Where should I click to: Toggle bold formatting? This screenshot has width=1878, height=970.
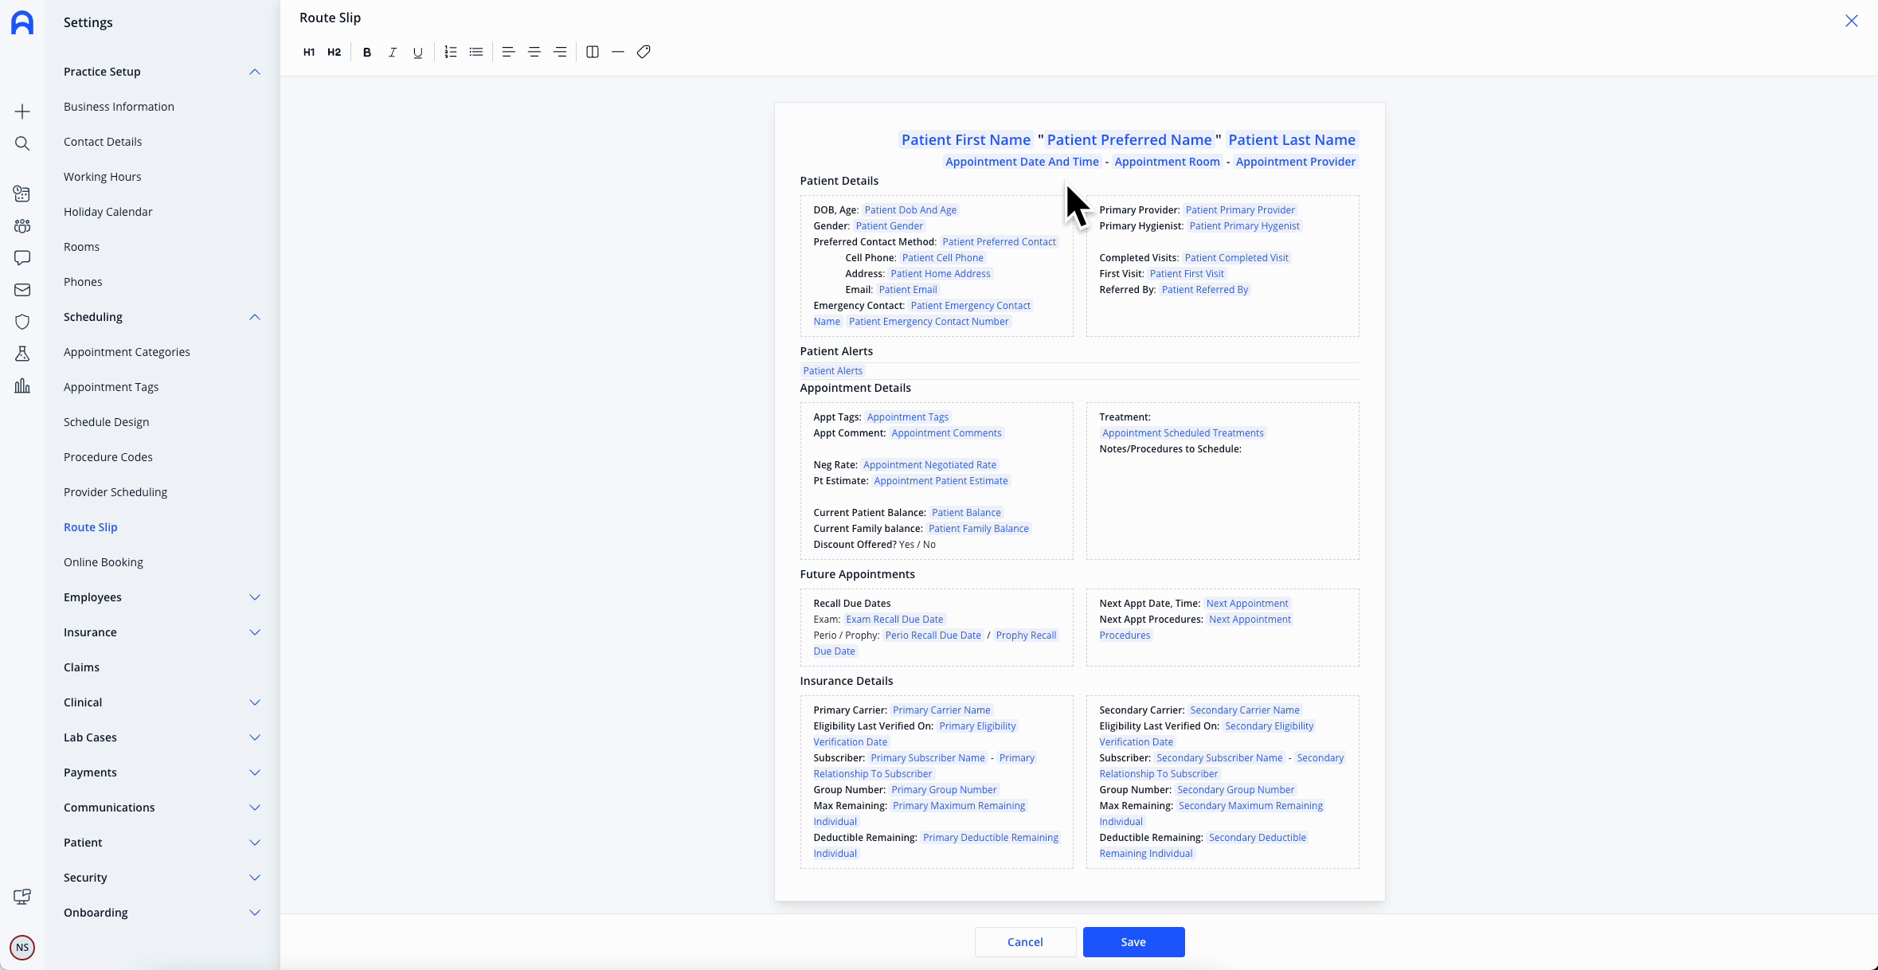coord(367,52)
